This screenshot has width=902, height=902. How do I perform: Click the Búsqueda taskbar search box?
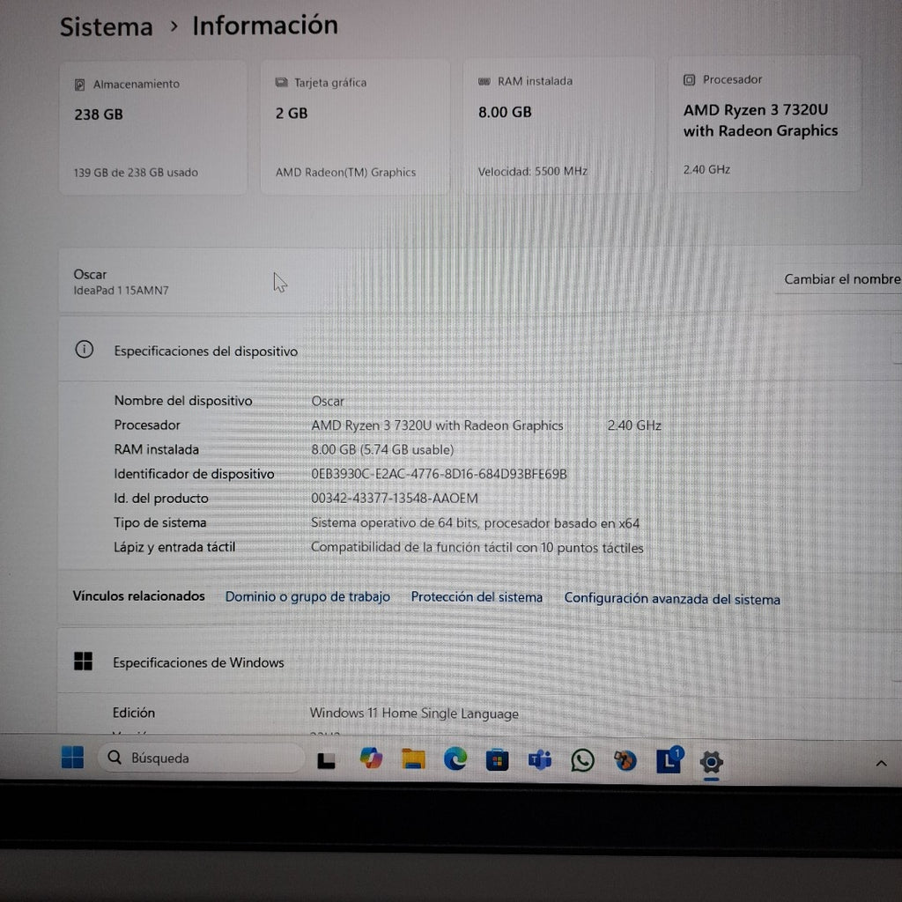pos(201,758)
